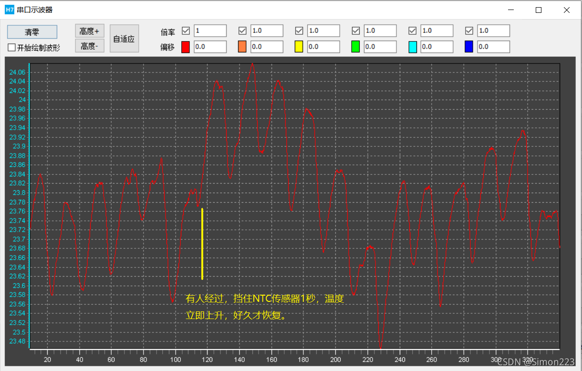Click the 倍率 row label
582x371 pixels.
click(168, 32)
